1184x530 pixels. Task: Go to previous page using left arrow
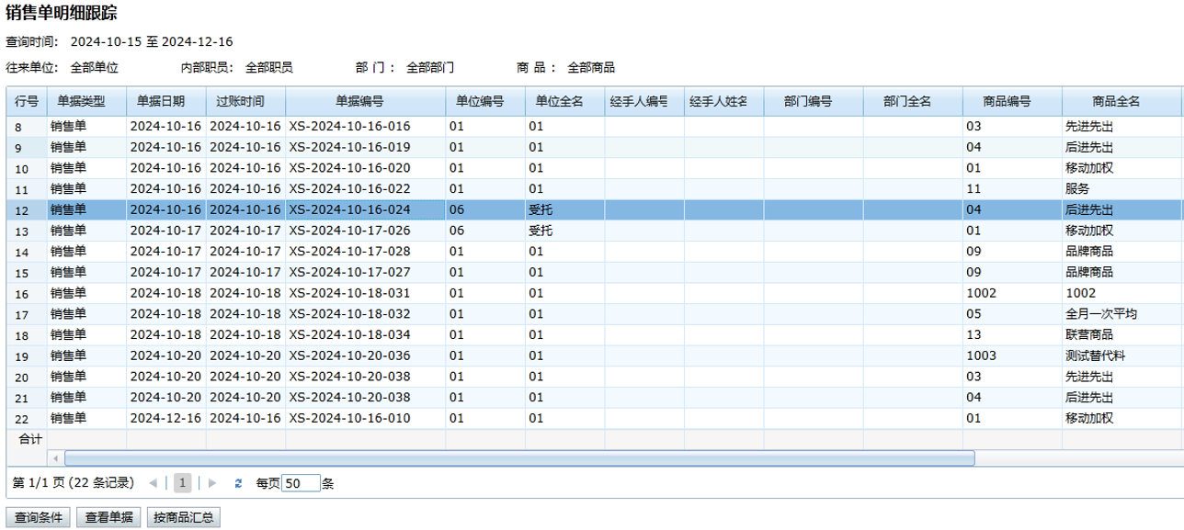point(153,483)
